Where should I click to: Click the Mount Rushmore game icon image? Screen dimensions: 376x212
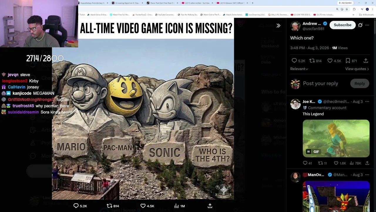(143, 109)
